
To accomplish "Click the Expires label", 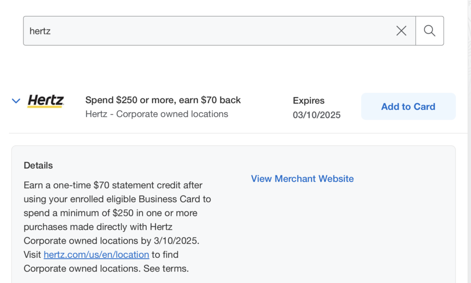I will [309, 100].
